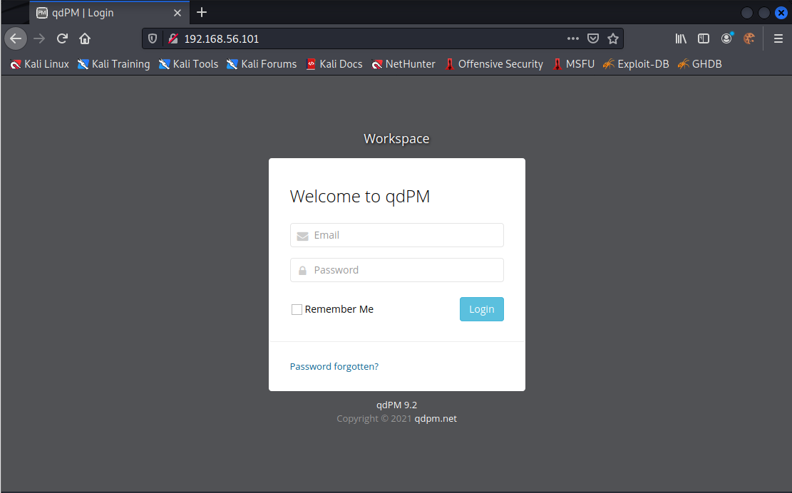Open NetHunter bookmark
This screenshot has width=792, height=493.
point(403,64)
